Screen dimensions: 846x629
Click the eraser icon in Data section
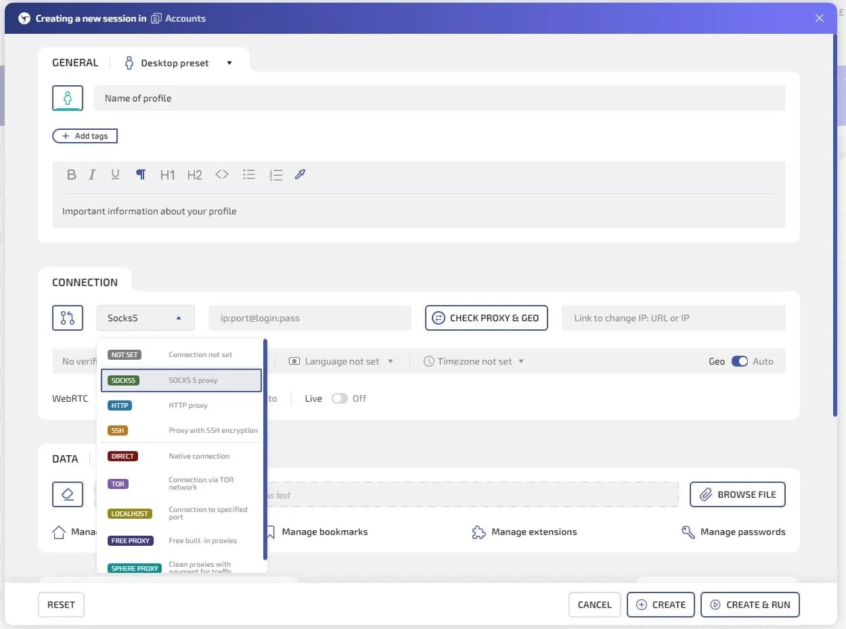pyautogui.click(x=68, y=494)
